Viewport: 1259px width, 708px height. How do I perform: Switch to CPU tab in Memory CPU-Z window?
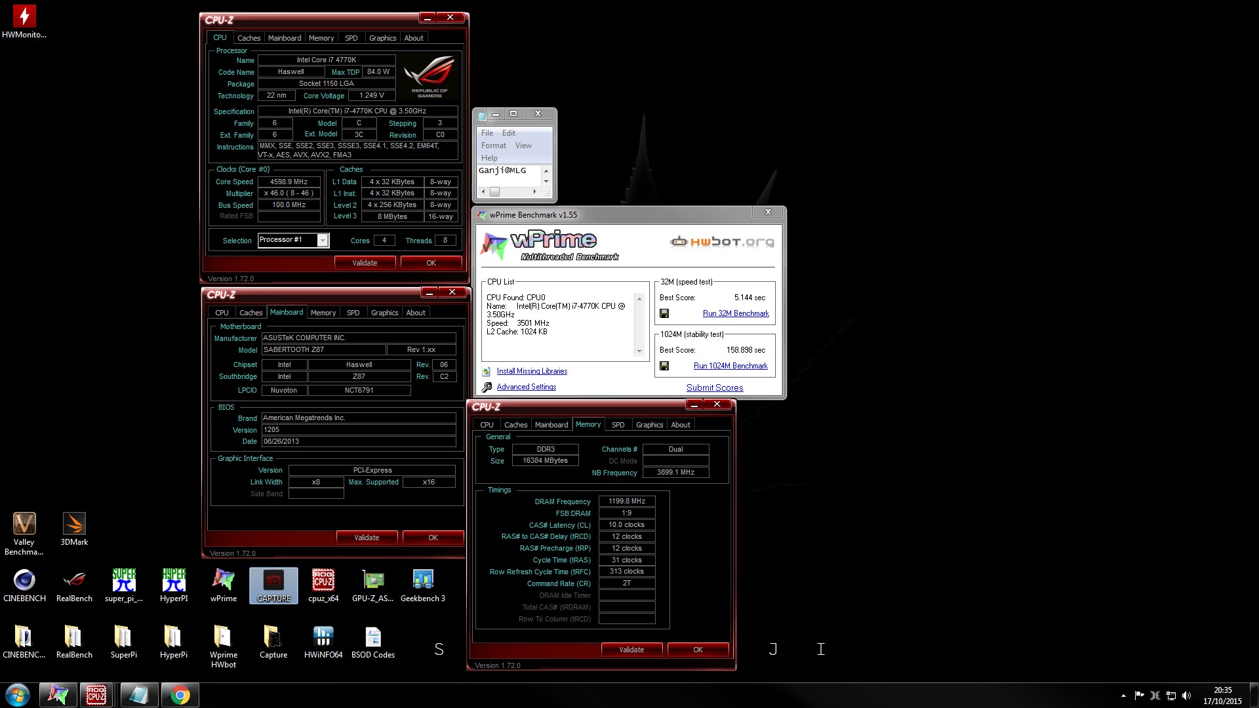(x=487, y=425)
